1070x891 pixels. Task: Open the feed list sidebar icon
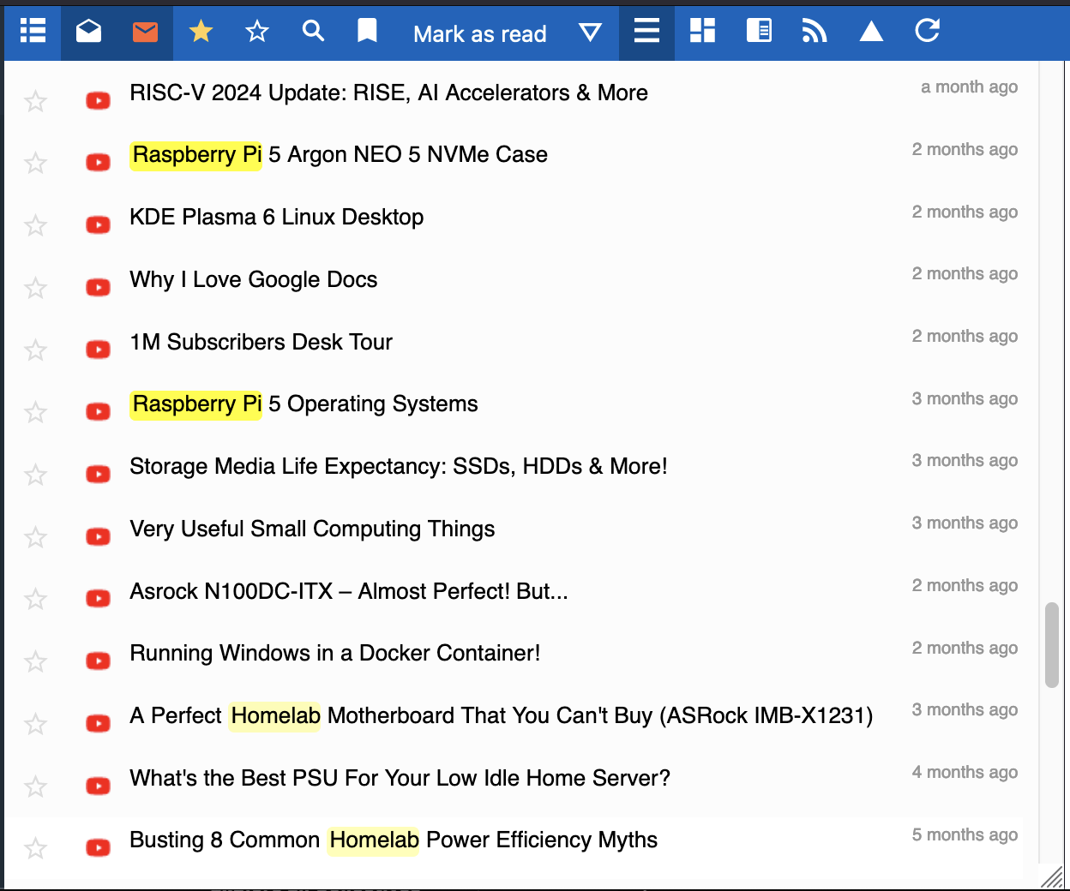click(x=33, y=32)
